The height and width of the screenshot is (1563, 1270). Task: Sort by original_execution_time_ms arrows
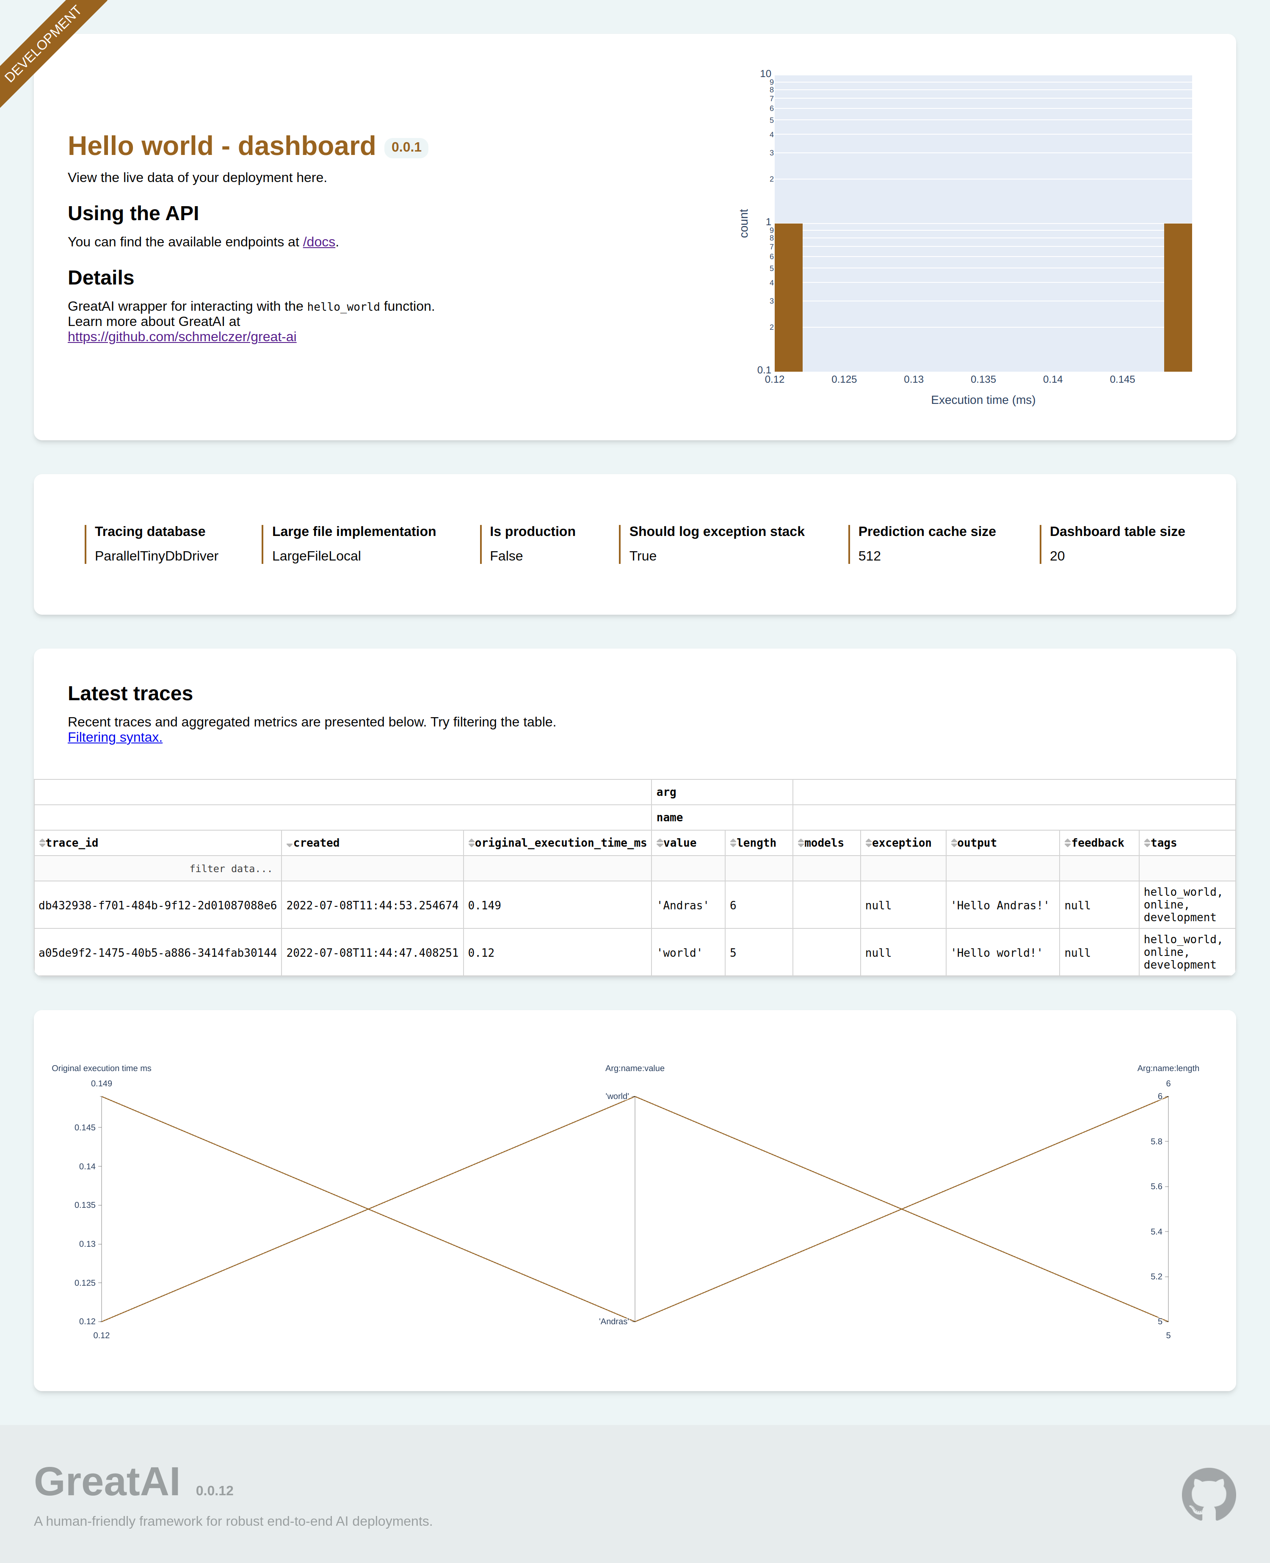point(471,843)
